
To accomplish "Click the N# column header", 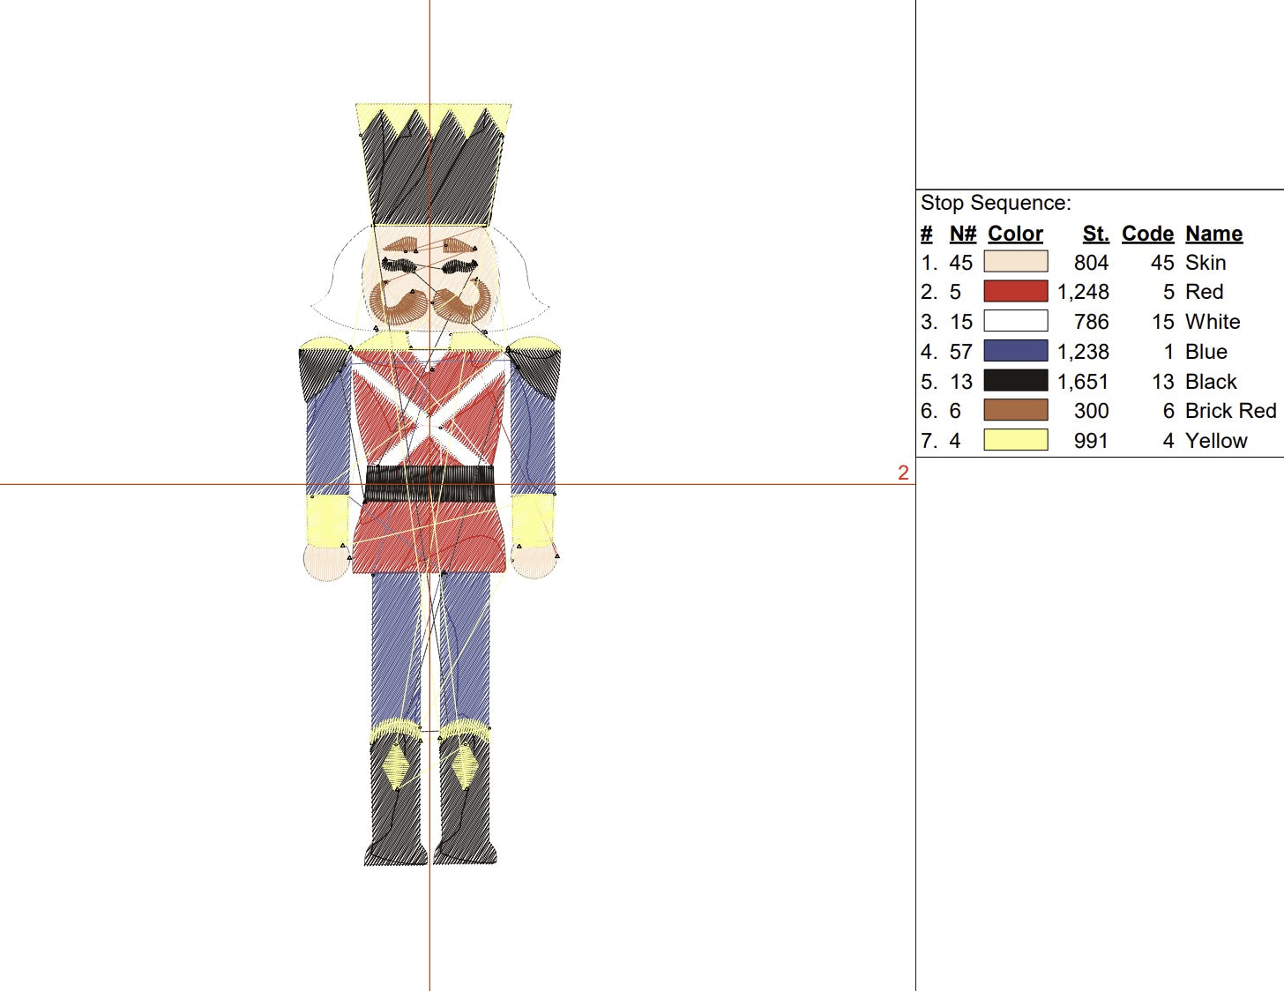I will pos(962,234).
